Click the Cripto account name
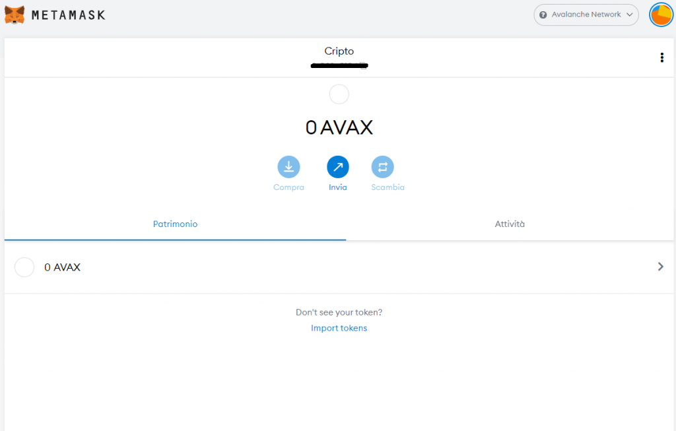Screen dimensions: 676x431 (x=339, y=51)
